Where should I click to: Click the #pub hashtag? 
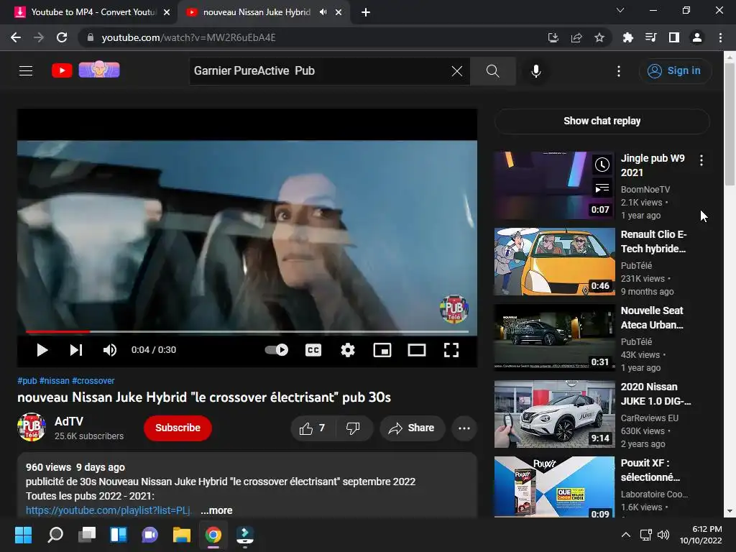click(x=27, y=381)
